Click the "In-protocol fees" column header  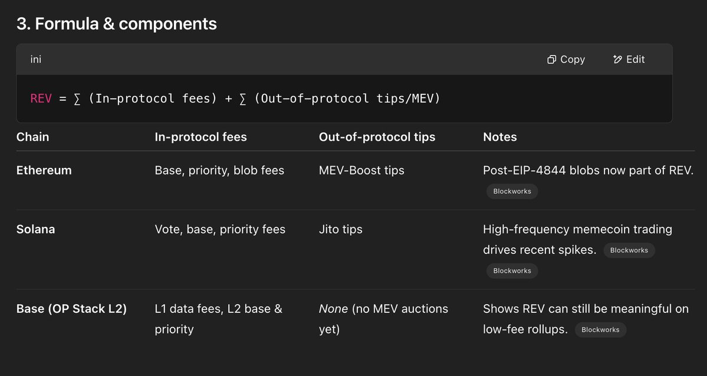point(200,137)
